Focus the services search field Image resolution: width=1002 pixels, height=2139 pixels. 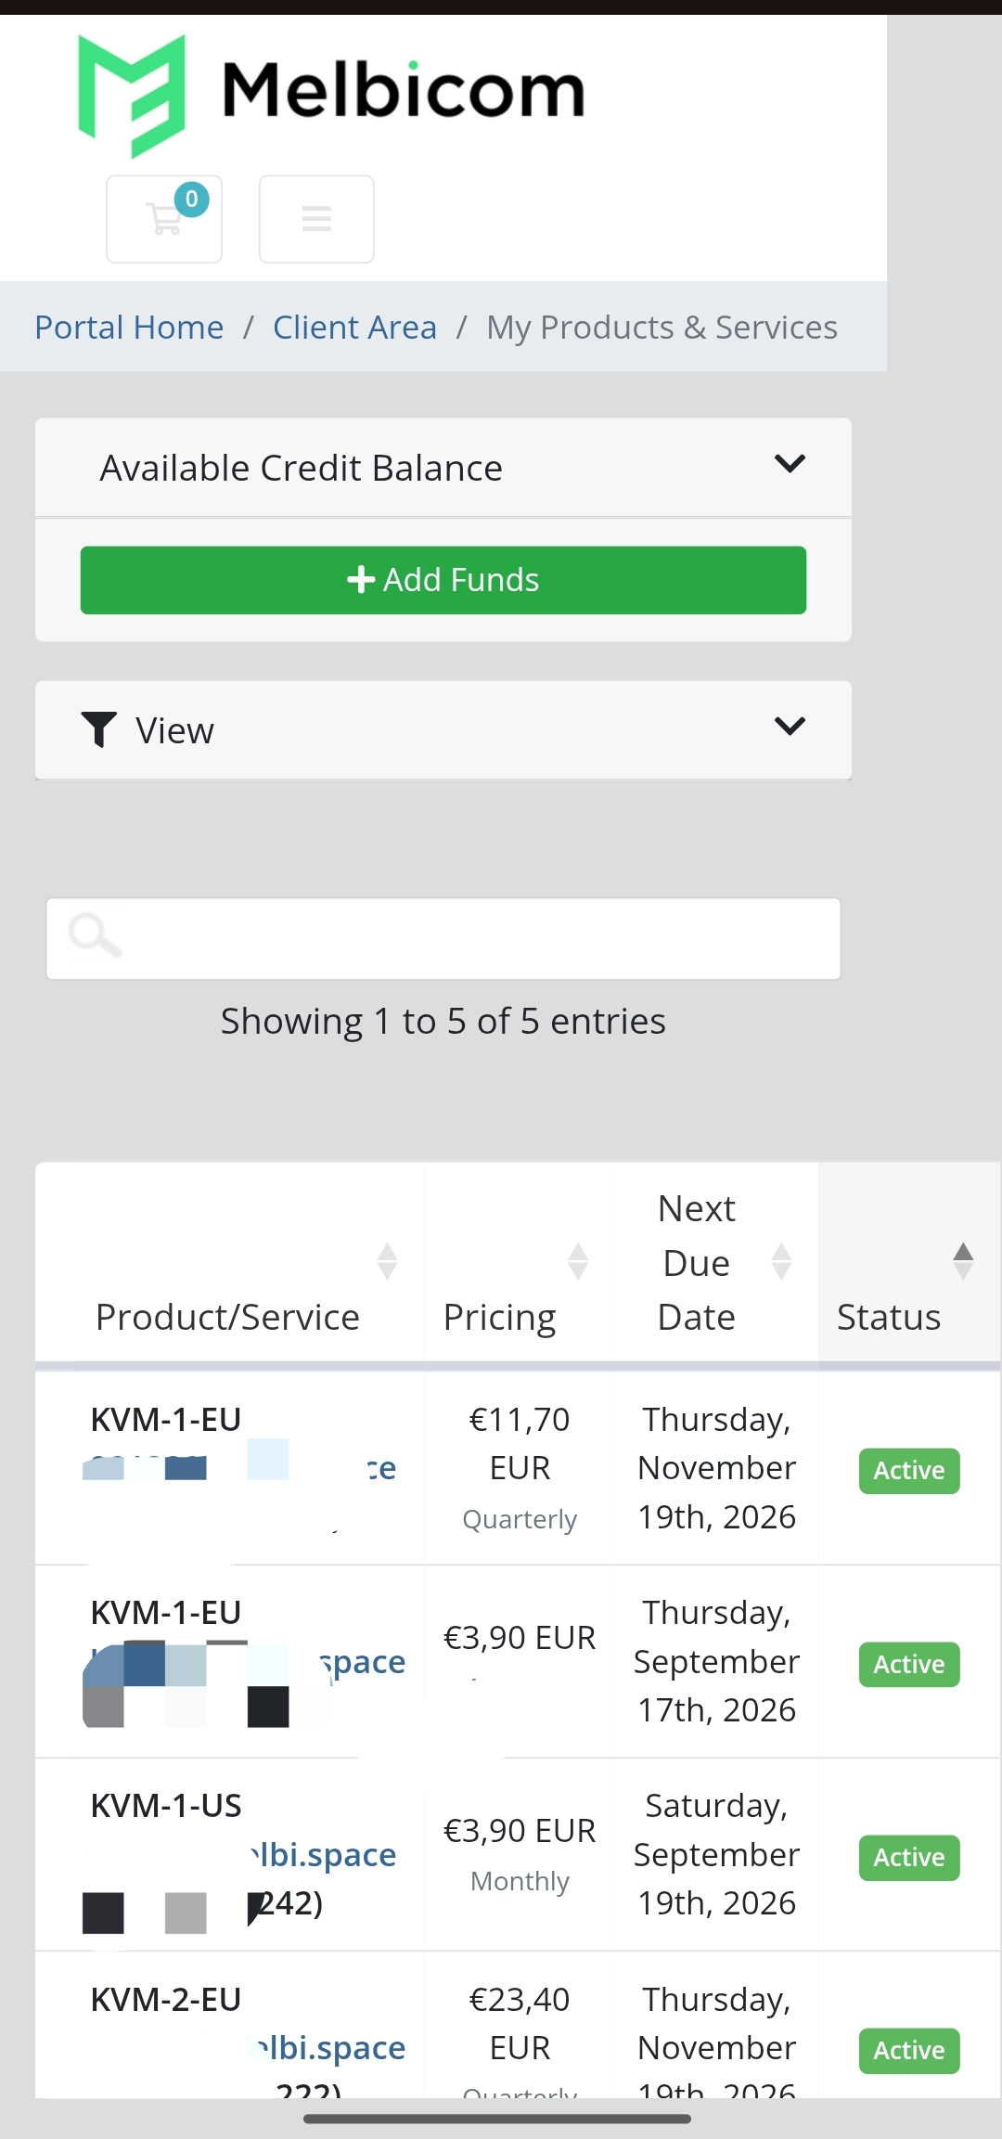pos(443,938)
